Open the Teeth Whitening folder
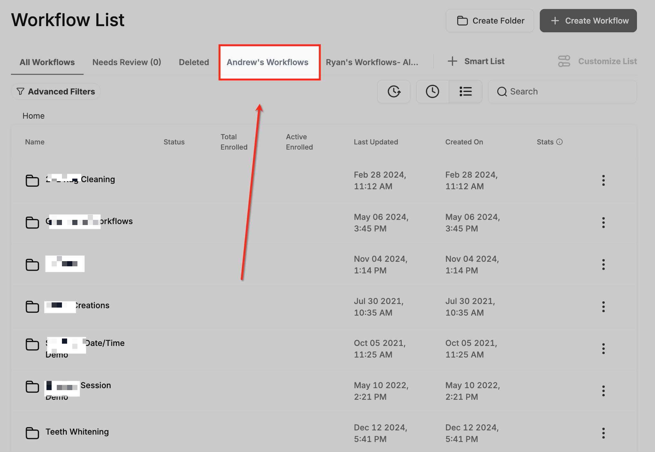Image resolution: width=655 pixels, height=452 pixels. coord(77,432)
